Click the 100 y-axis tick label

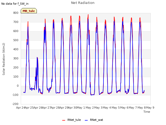[16, 77]
